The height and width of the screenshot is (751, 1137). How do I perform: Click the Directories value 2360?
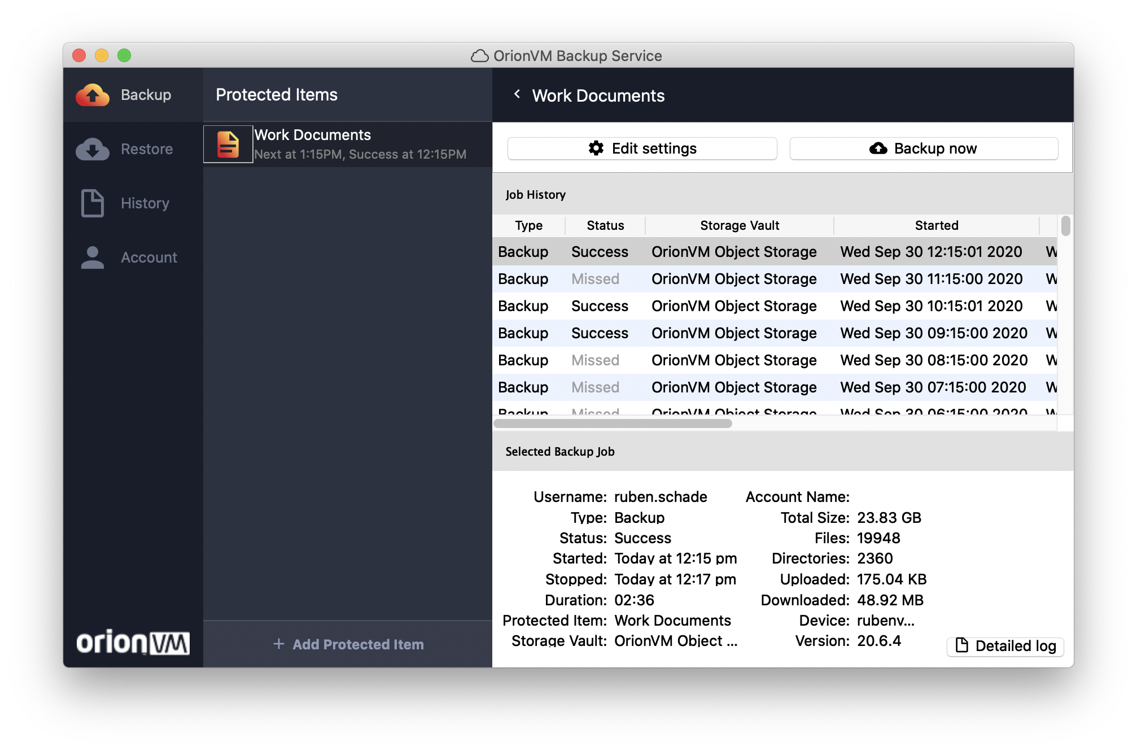coord(875,558)
